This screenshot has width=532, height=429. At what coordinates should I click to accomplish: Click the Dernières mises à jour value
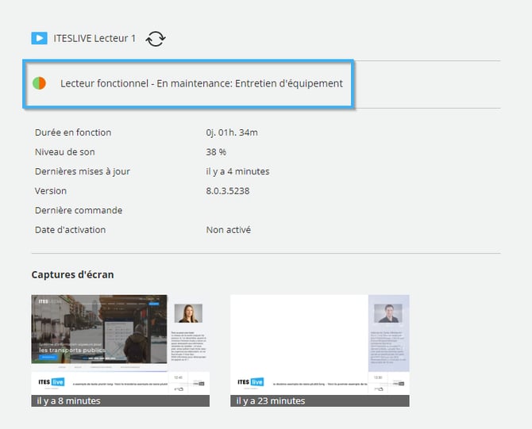237,171
